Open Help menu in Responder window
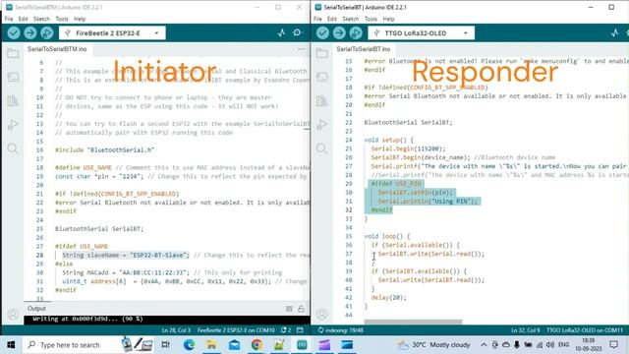The height and width of the screenshot is (354, 629). pos(389,19)
